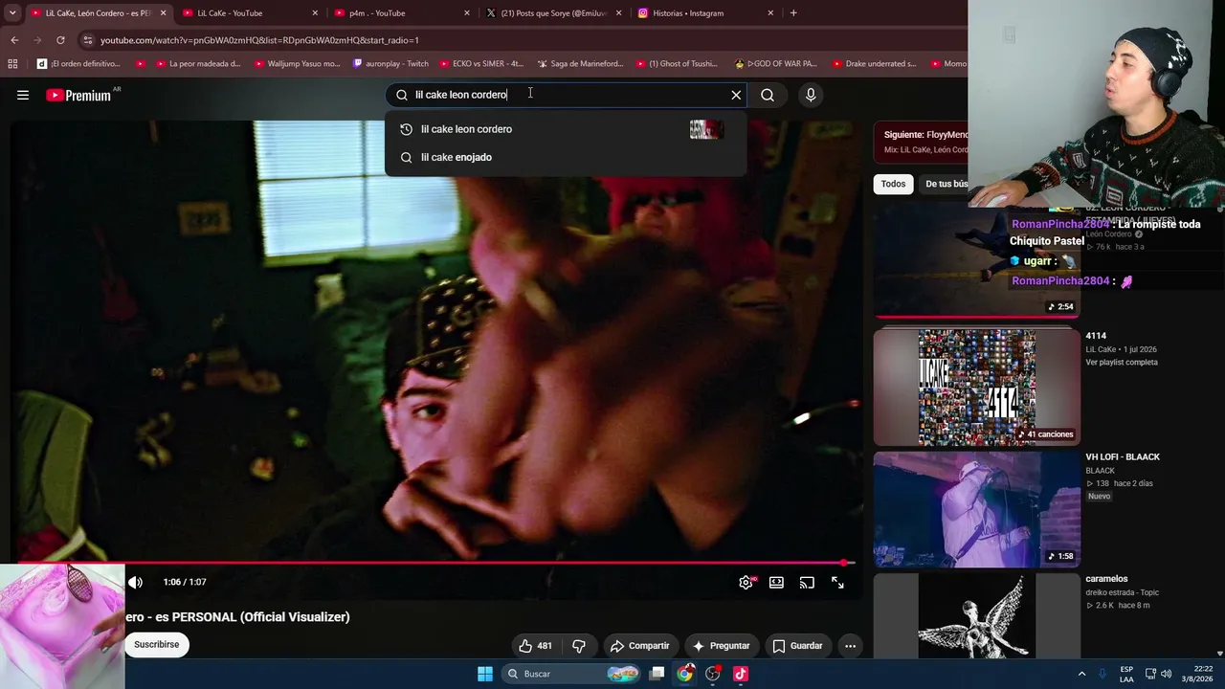Open the 'auronplay - Twitch' bookmark
Image resolution: width=1225 pixels, height=689 pixels.
pyautogui.click(x=390, y=64)
